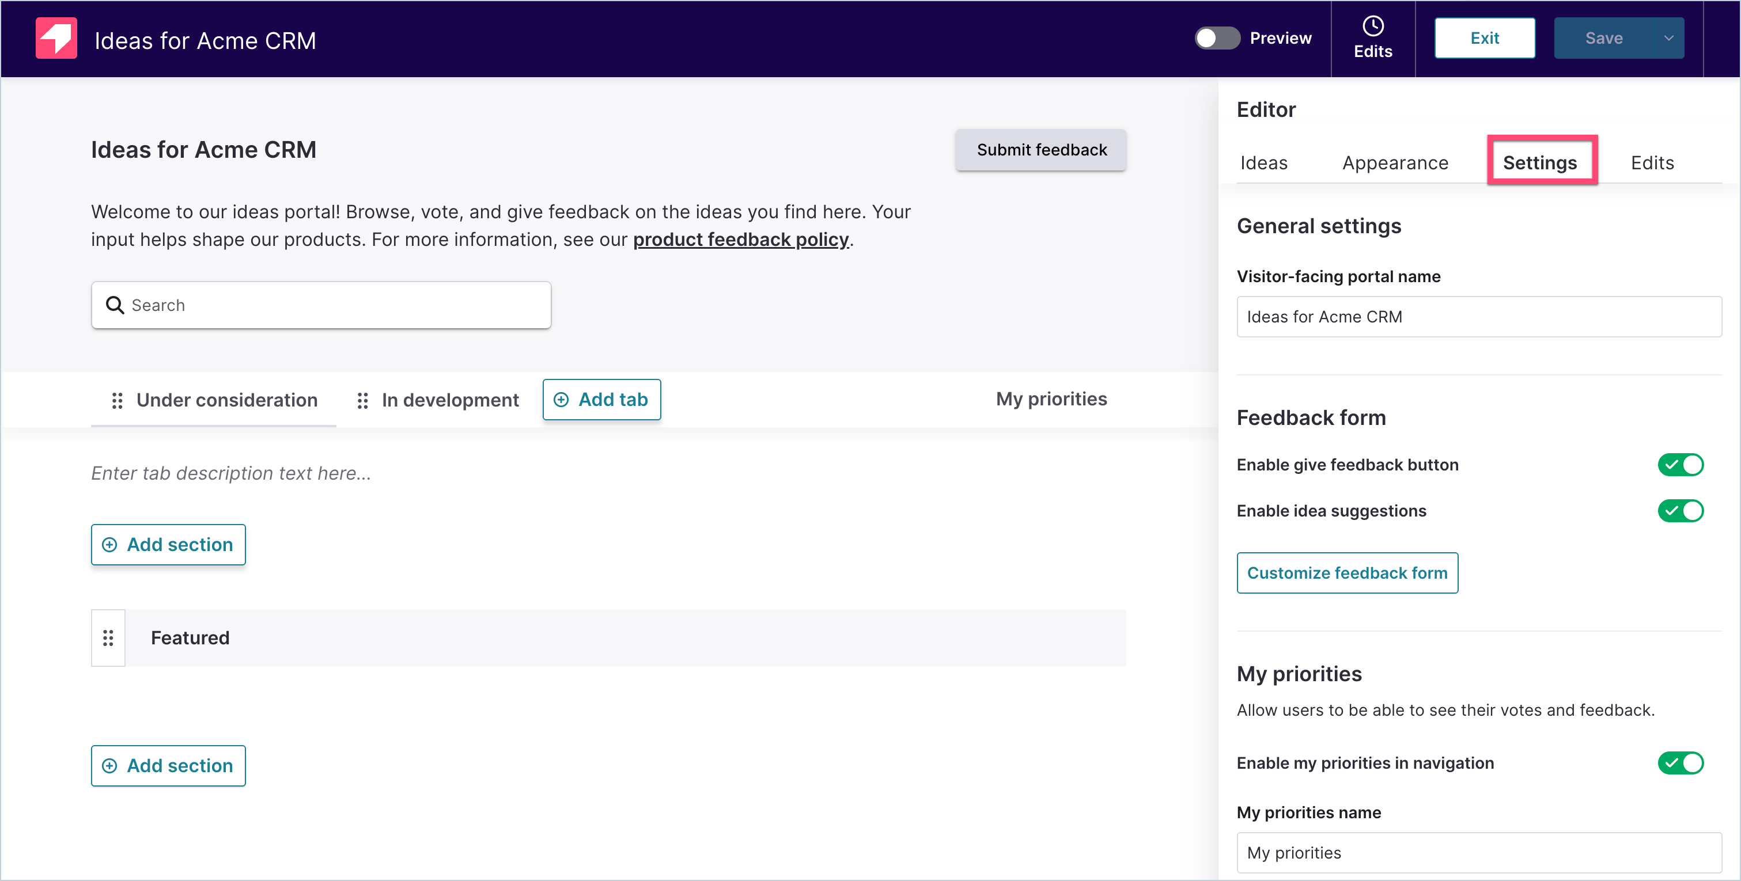This screenshot has width=1741, height=881.
Task: Disable the give feedback button toggle
Action: (1680, 465)
